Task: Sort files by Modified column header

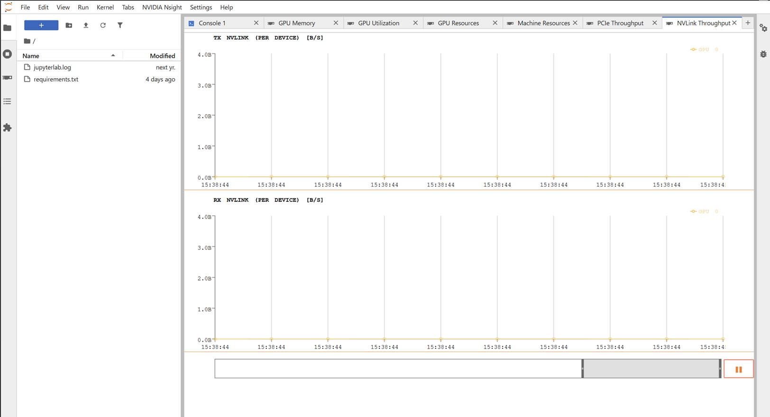Action: [x=152, y=56]
